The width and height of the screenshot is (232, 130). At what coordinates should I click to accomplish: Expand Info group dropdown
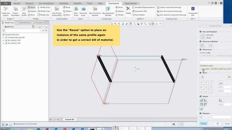(x=192, y=19)
